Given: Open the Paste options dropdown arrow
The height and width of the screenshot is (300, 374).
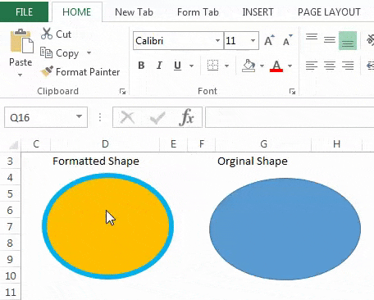Looking at the screenshot, I should coord(20,75).
